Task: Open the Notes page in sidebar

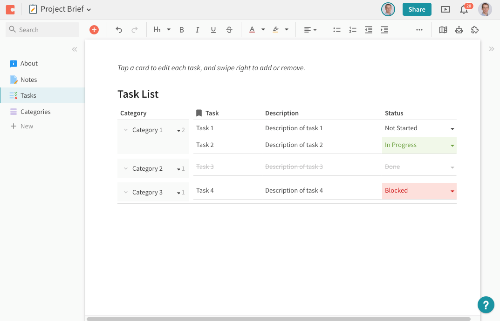Action: pyautogui.click(x=28, y=80)
